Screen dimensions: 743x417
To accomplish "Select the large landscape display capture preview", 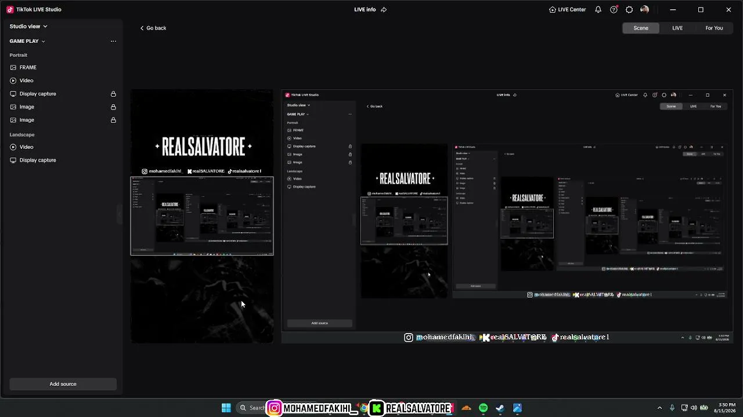I will click(x=507, y=217).
